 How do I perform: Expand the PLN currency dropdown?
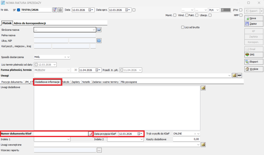218,10
